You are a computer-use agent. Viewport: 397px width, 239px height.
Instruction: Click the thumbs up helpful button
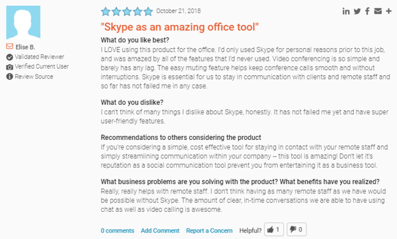pyautogui.click(x=274, y=229)
